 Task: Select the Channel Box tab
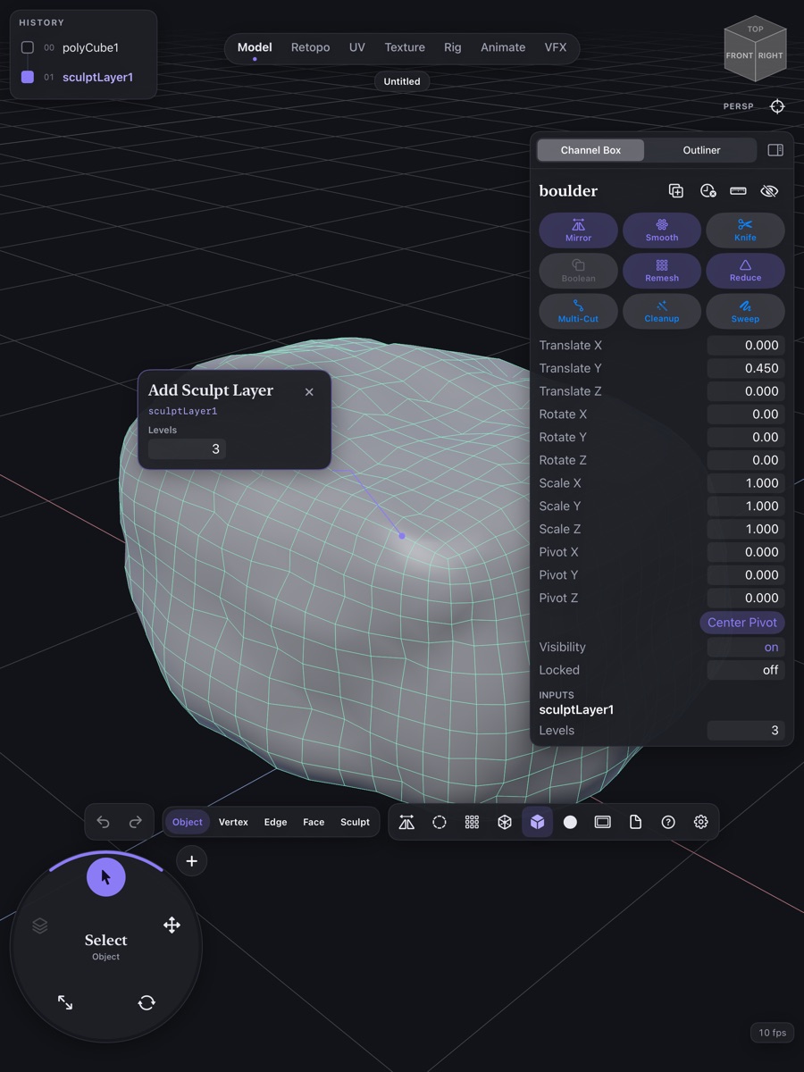(x=590, y=150)
